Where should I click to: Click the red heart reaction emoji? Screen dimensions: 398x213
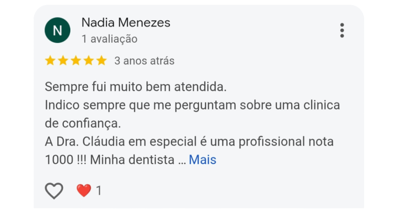click(84, 191)
